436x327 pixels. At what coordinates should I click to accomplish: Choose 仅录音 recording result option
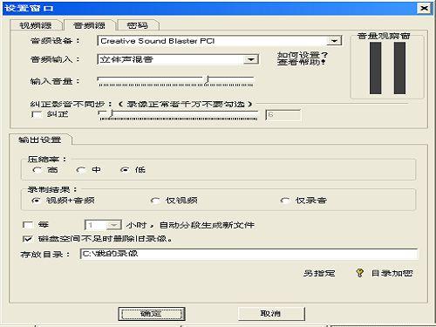pyautogui.click(x=285, y=201)
